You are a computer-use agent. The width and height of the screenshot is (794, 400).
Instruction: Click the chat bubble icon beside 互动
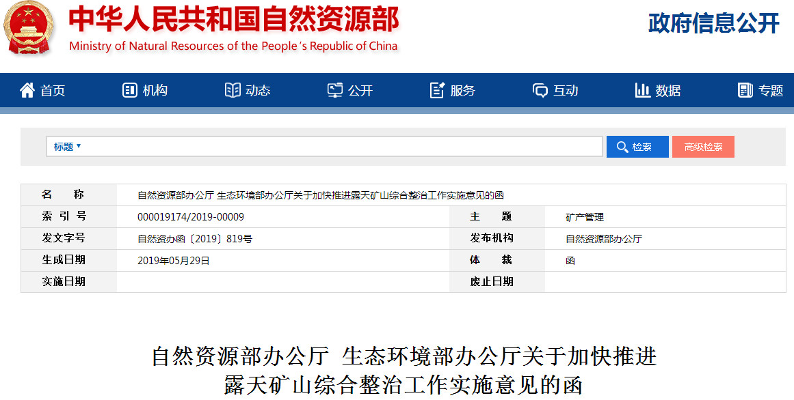point(540,91)
